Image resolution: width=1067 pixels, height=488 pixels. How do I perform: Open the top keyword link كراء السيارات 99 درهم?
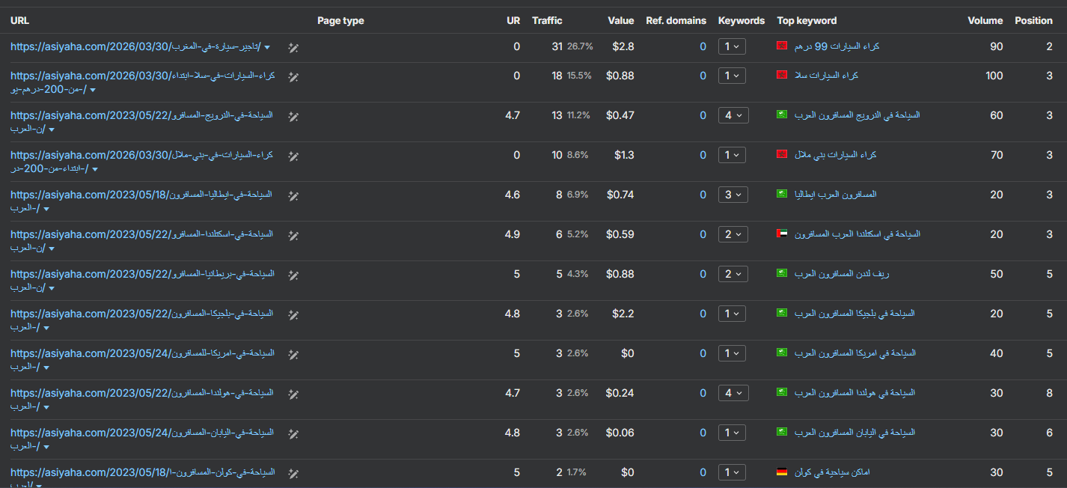tap(836, 46)
